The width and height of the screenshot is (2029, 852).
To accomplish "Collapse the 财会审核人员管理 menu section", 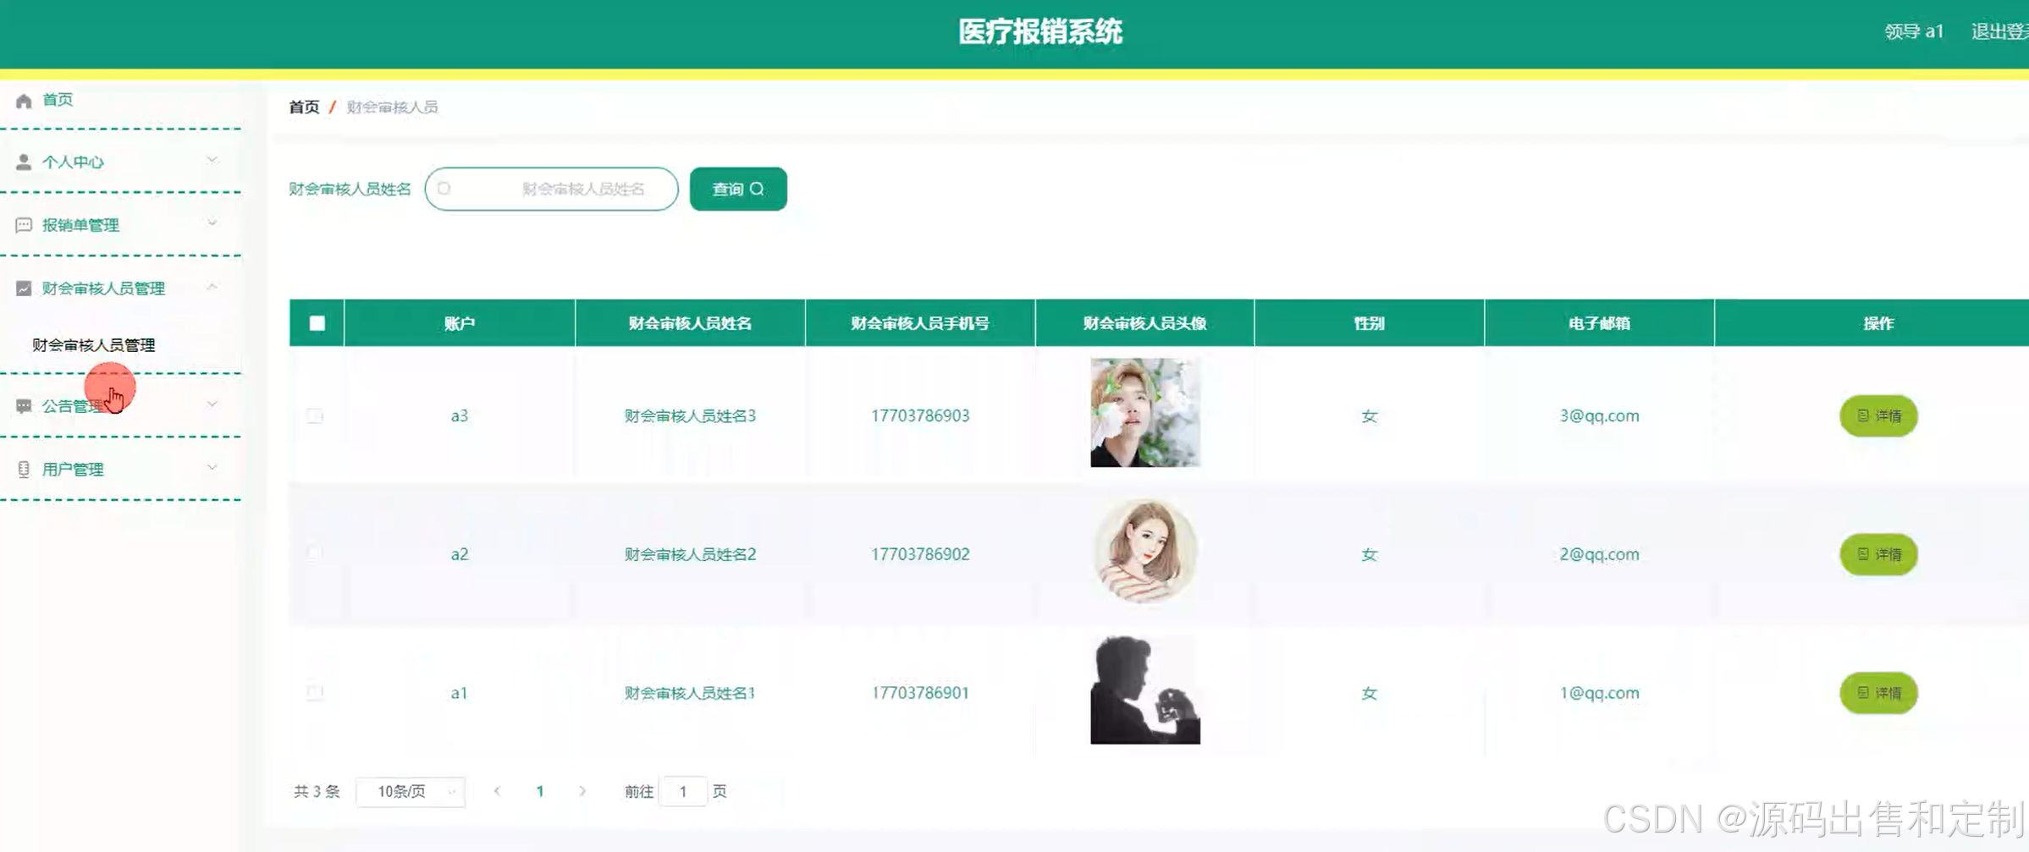I will (x=212, y=288).
